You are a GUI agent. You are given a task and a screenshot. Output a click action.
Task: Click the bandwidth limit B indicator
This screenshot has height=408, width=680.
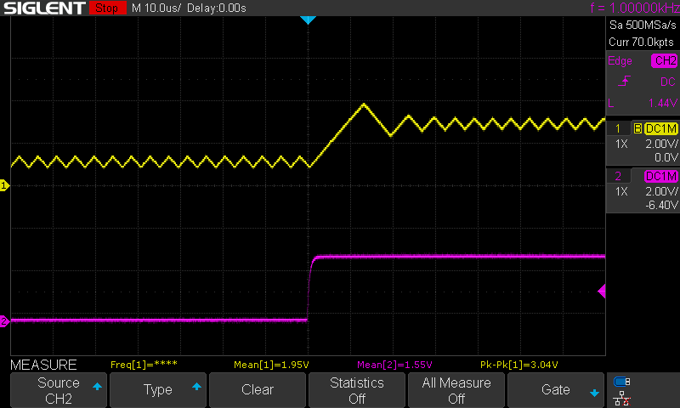(637, 128)
